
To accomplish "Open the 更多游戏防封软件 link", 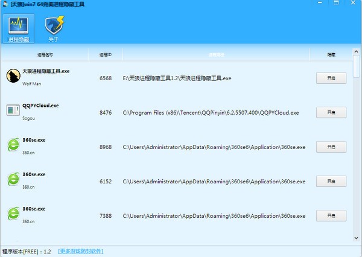I will point(81,251).
